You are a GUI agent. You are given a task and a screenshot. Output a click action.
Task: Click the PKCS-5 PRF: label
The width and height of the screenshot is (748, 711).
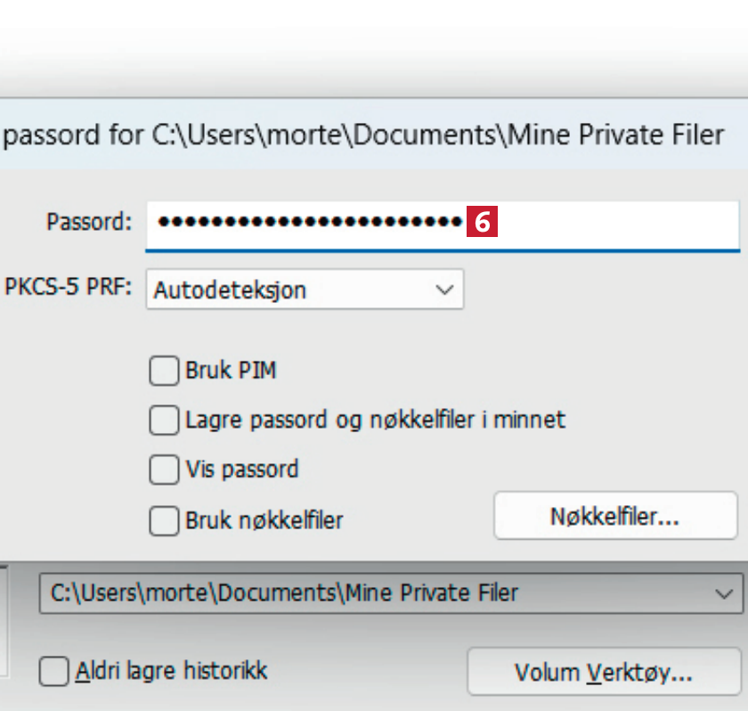pyautogui.click(x=68, y=289)
